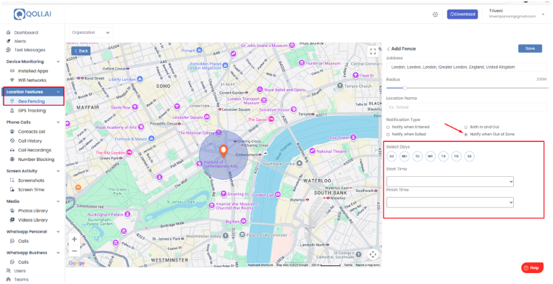This screenshot has height=284, width=553.
Task: Toggle the TU day selector
Action: click(418, 156)
